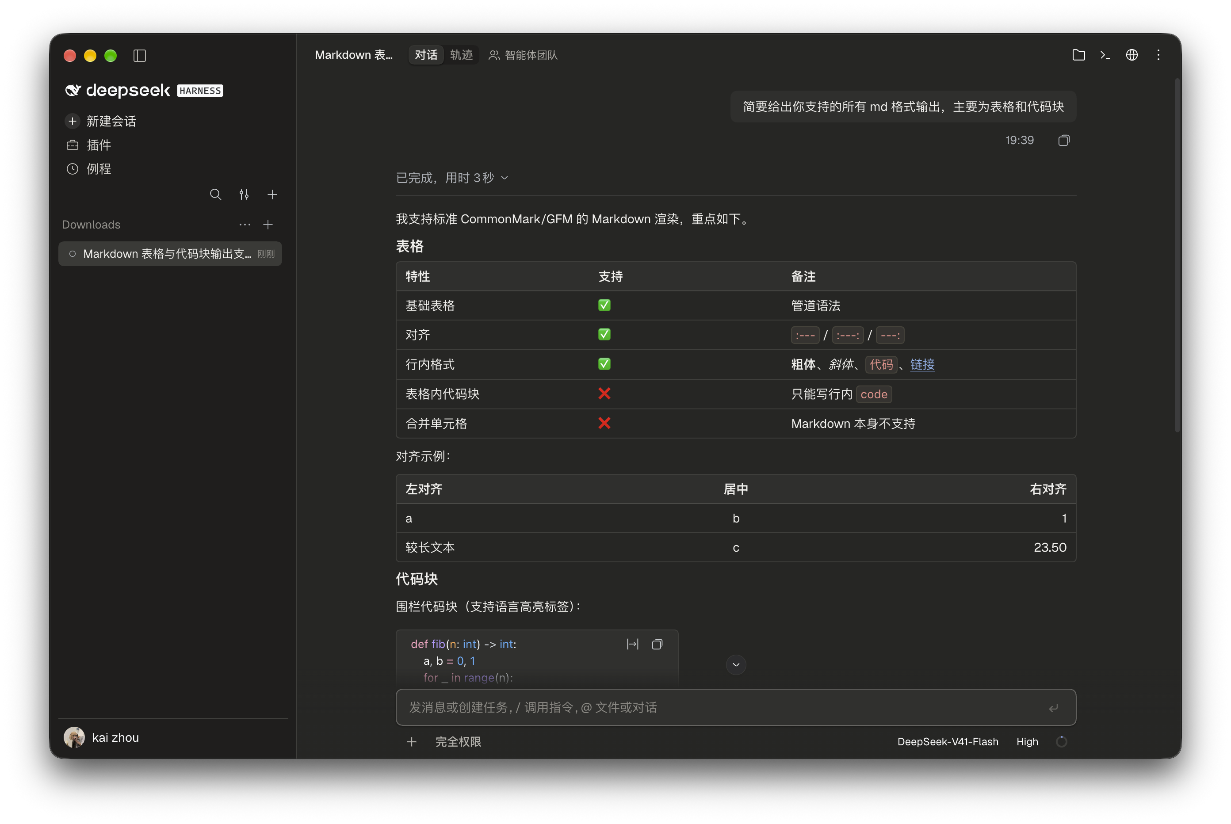Open the 智能体团队 tab
Screen dimensions: 1231x824
tap(523, 55)
